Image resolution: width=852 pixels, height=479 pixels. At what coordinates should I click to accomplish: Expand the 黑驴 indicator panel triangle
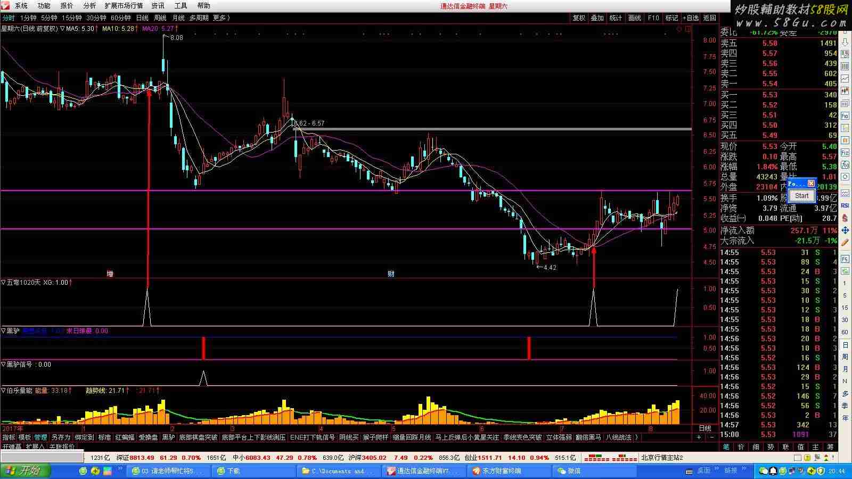(x=3, y=331)
